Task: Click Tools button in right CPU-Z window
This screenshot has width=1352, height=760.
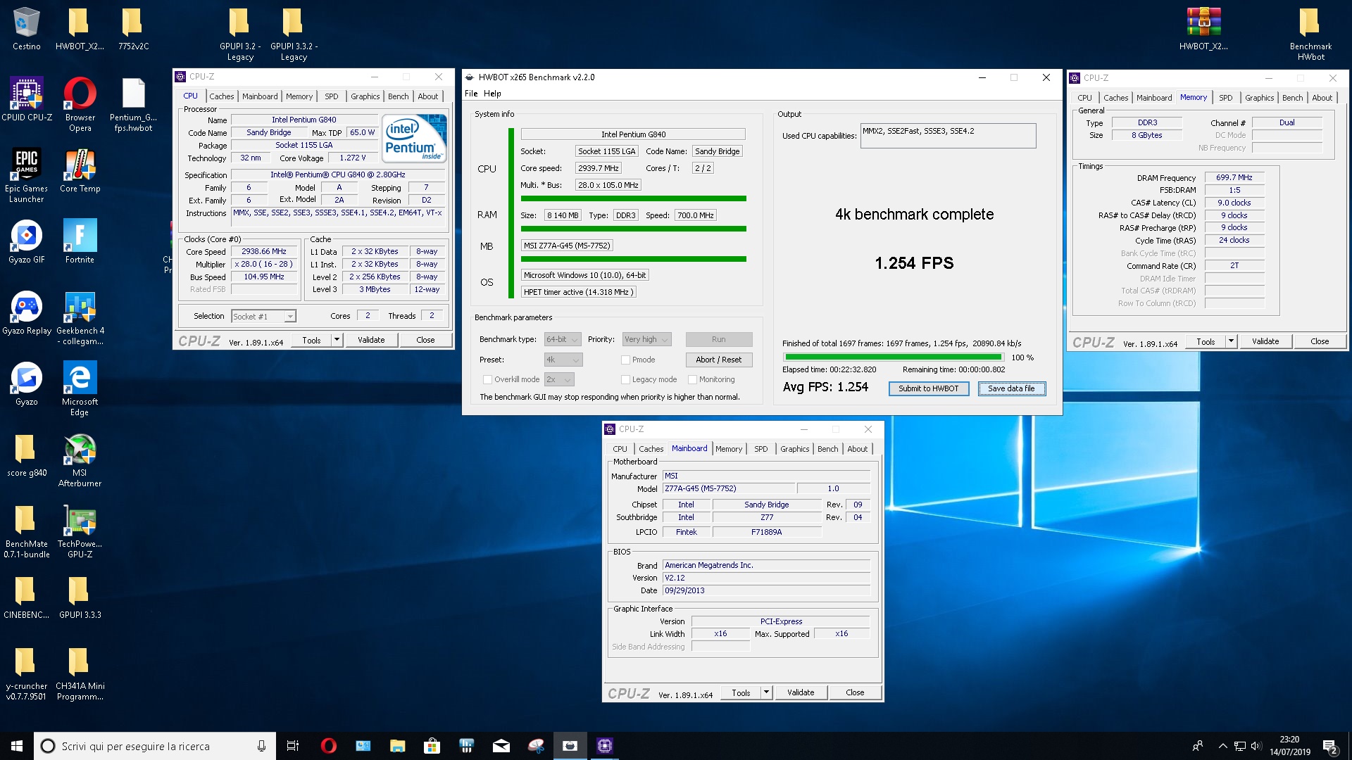Action: point(1206,341)
